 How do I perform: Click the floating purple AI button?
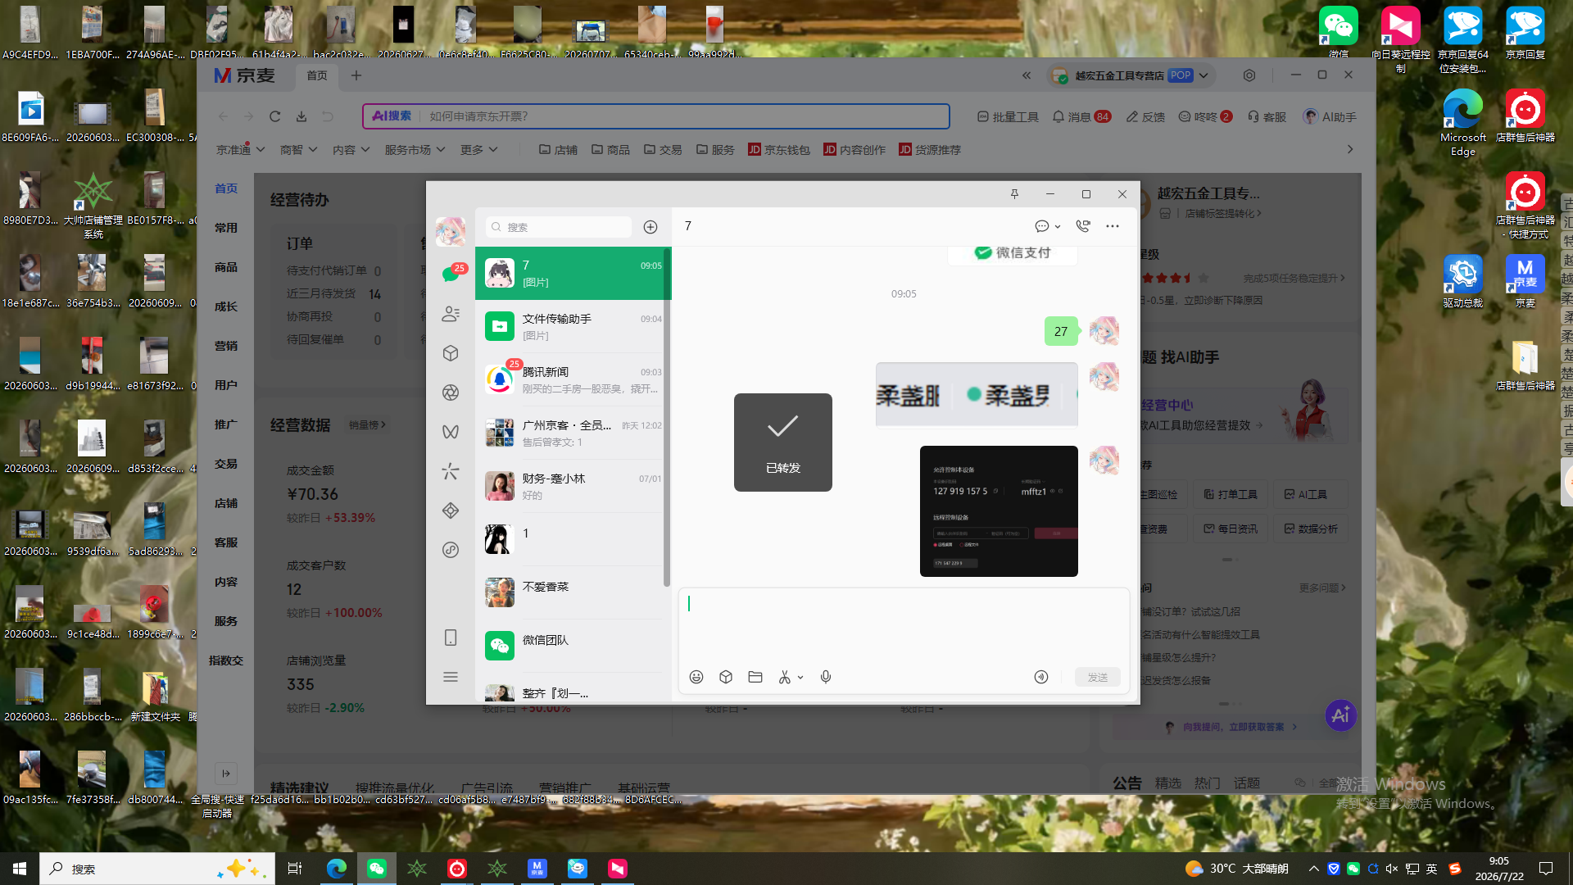pos(1341,715)
